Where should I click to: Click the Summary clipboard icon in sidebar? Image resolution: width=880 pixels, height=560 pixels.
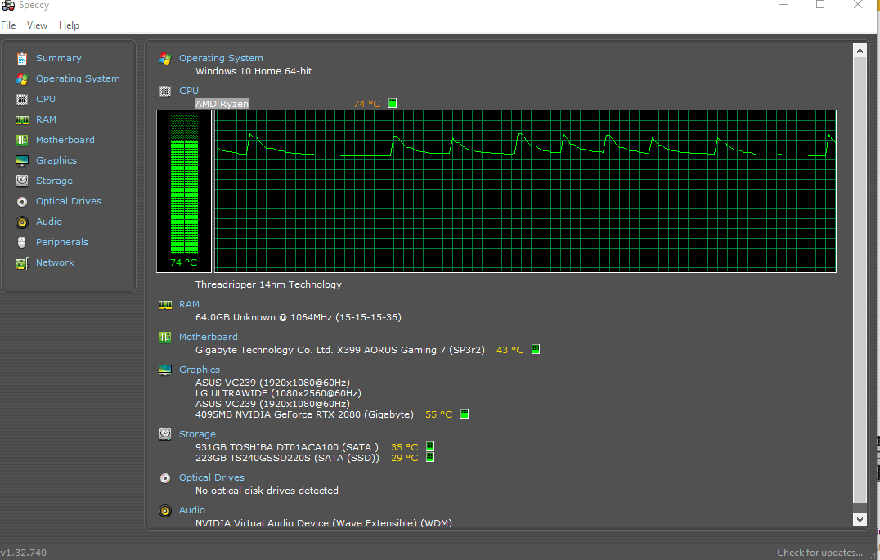pyautogui.click(x=22, y=58)
